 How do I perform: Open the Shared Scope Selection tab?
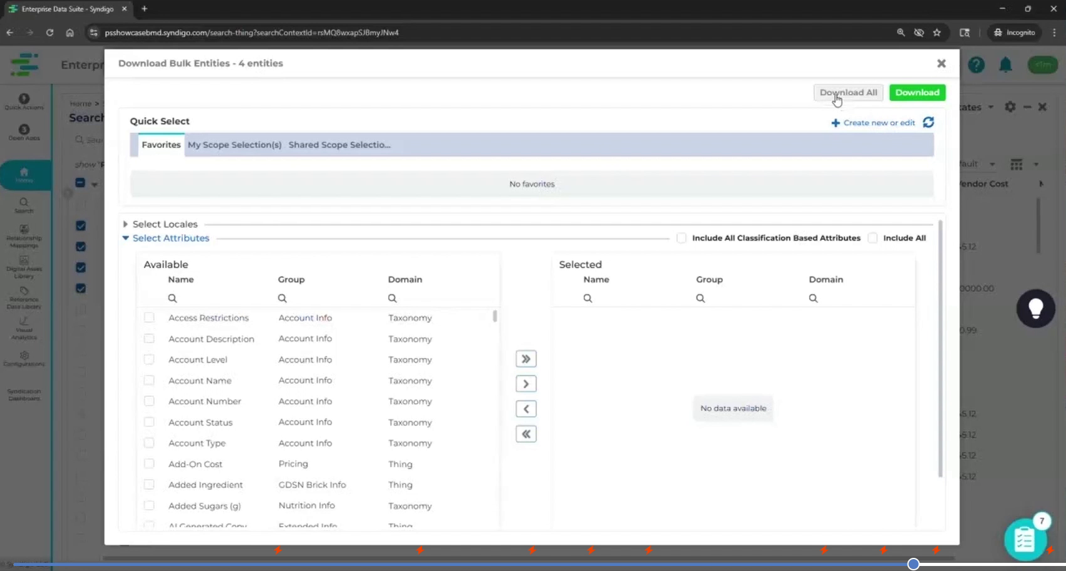339,145
